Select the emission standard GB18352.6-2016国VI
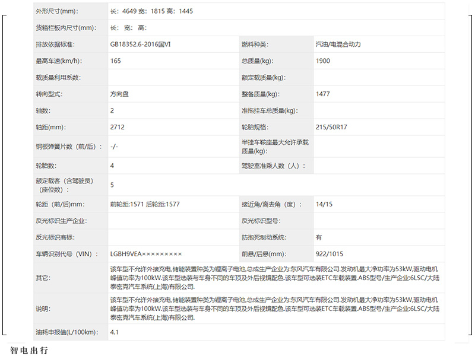This screenshot has height=356, width=475. [140, 44]
